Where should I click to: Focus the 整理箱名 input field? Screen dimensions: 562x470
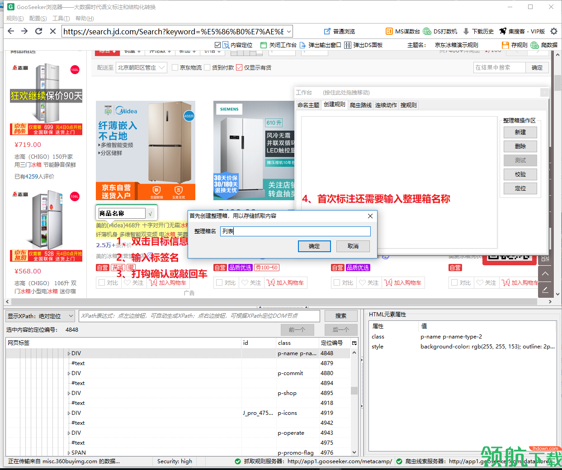coord(296,231)
